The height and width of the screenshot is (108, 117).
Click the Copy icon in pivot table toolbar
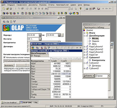tap(37, 48)
